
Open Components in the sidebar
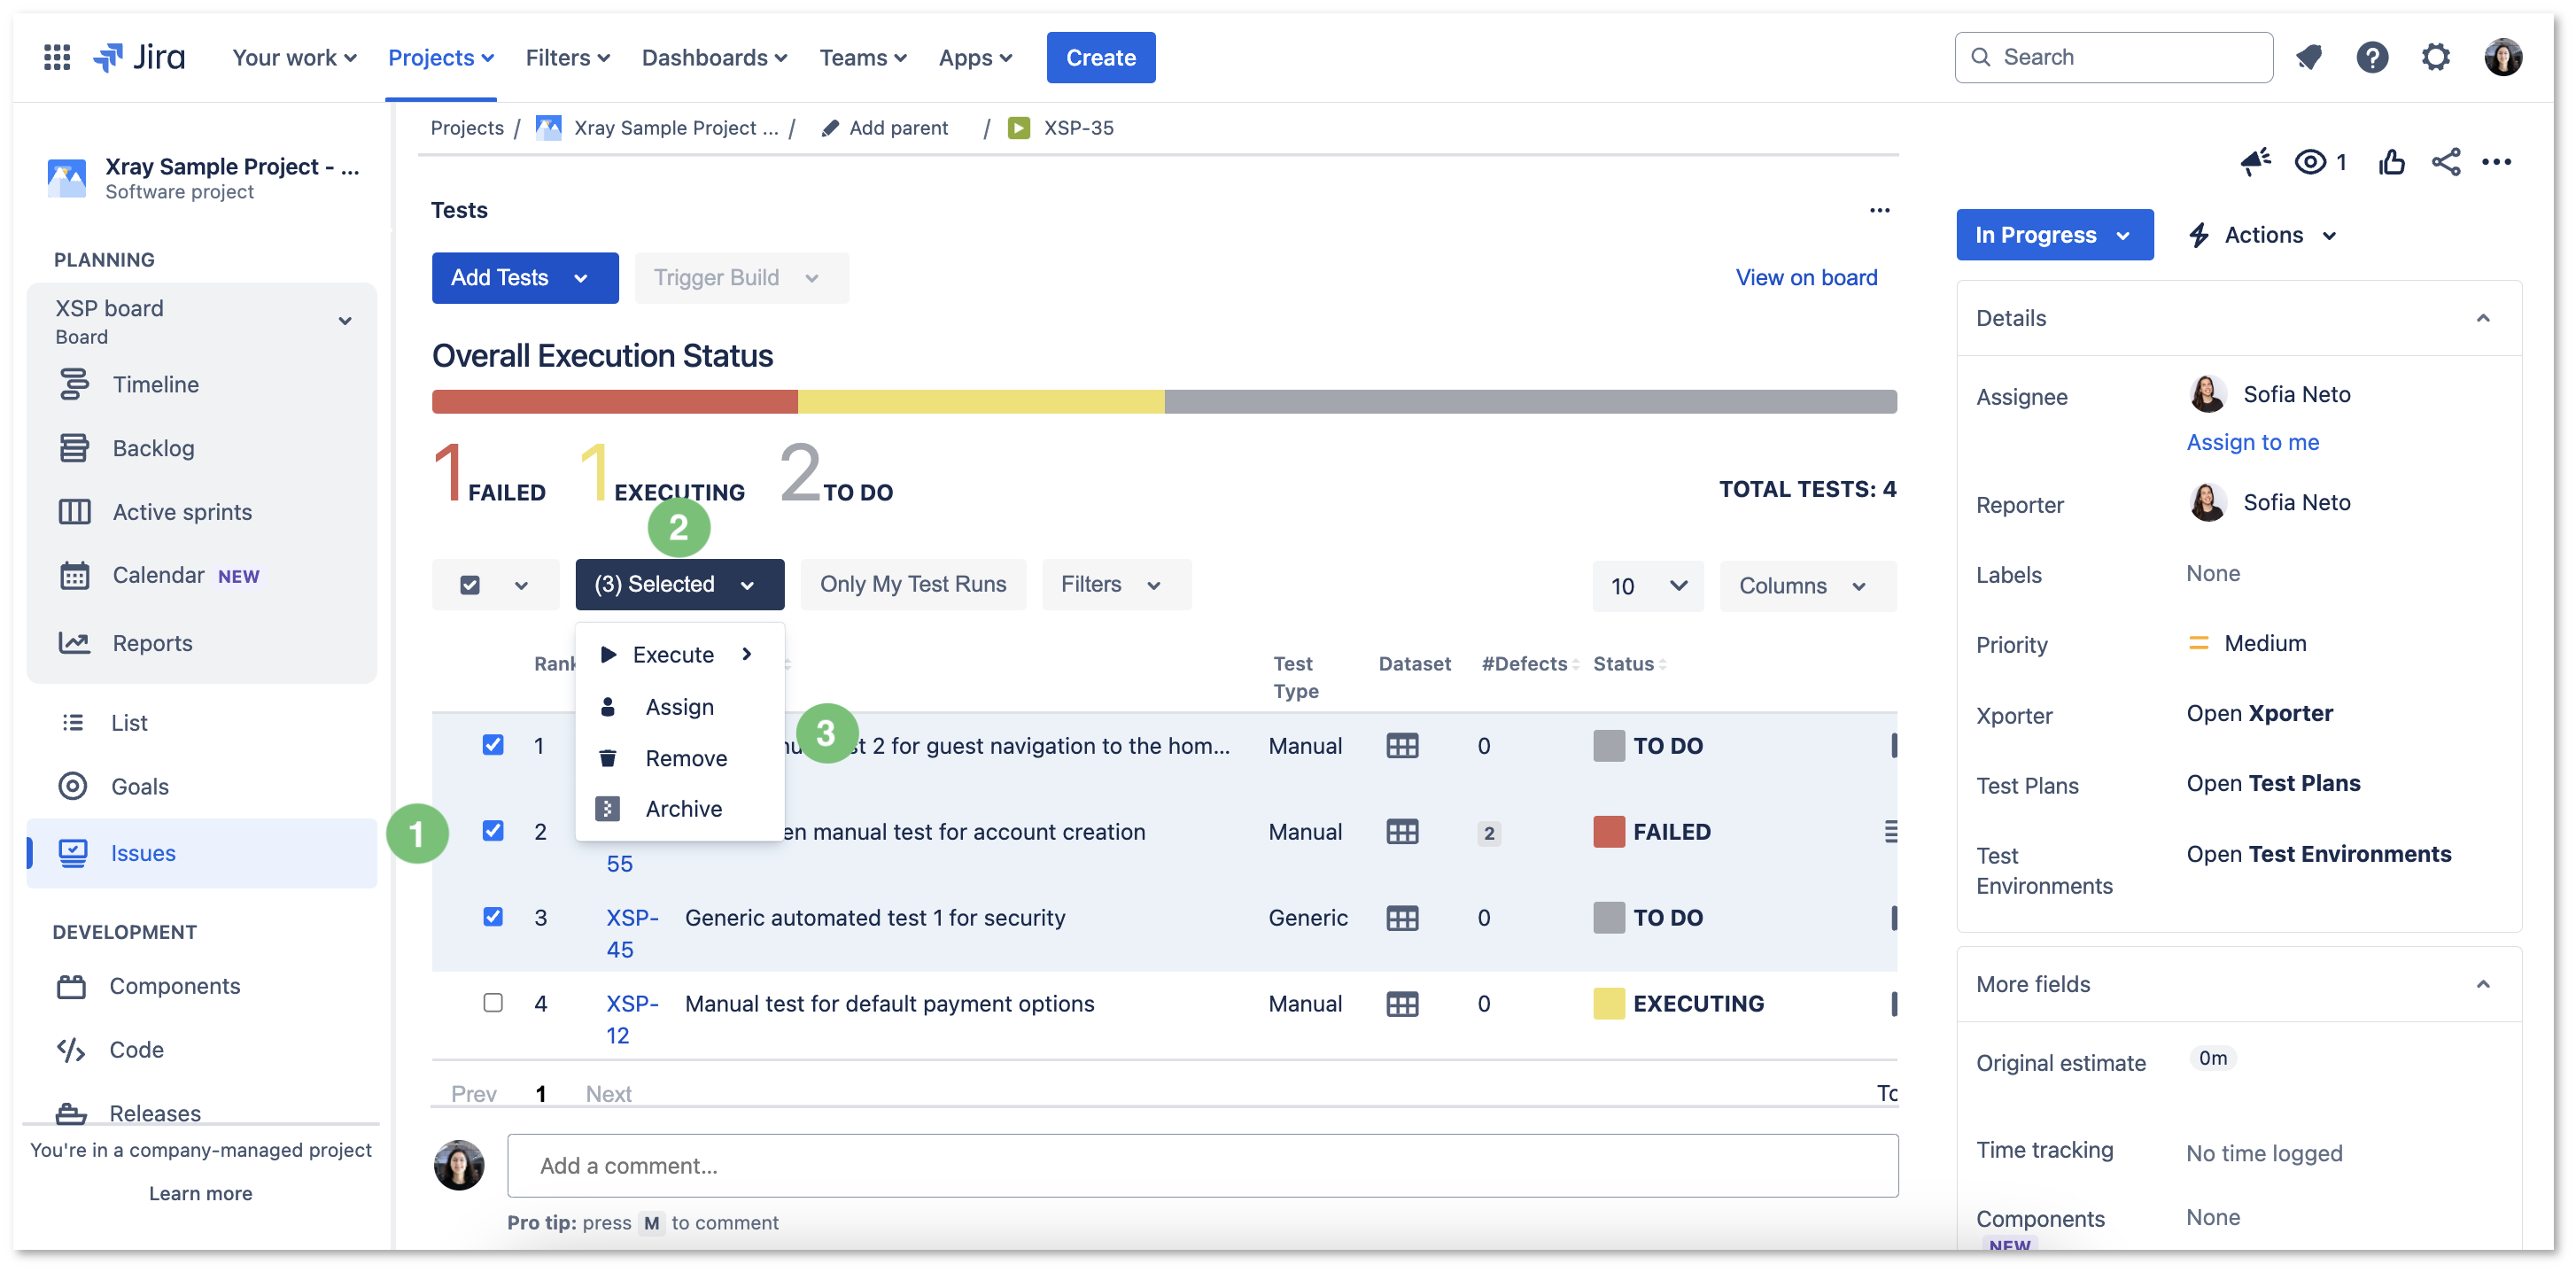click(x=175, y=986)
